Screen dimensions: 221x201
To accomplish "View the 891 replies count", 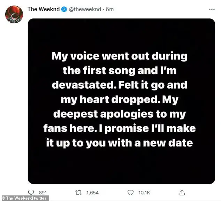I will click(43, 193).
